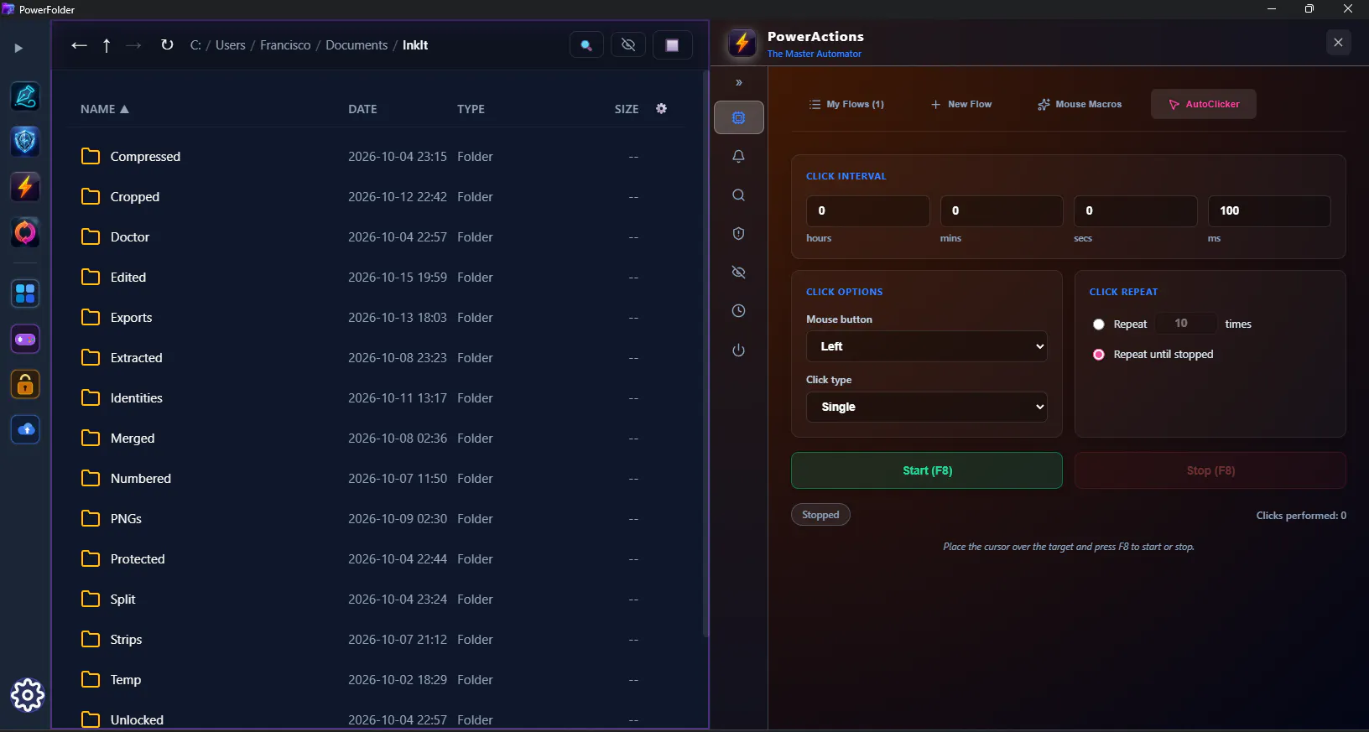Toggle the crossed-eye icon in the PowerActions sidebar
Image resolution: width=1369 pixels, height=732 pixels.
click(738, 273)
